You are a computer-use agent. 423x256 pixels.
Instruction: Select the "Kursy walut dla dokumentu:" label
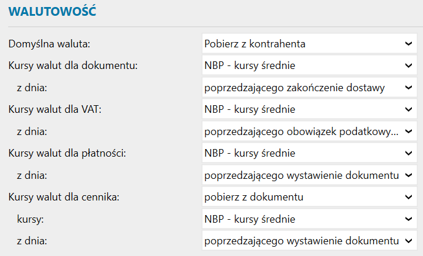point(73,65)
